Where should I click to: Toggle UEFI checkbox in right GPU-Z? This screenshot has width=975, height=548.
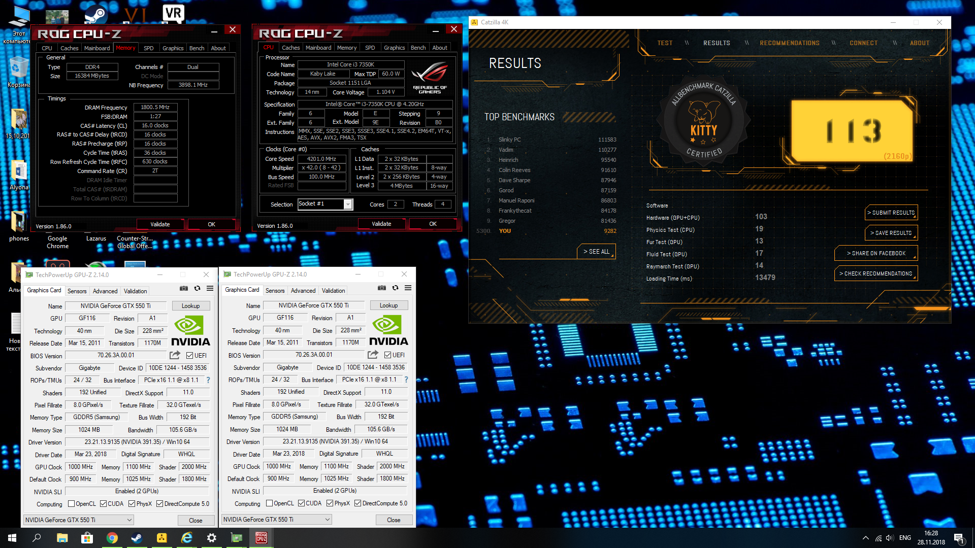click(388, 355)
